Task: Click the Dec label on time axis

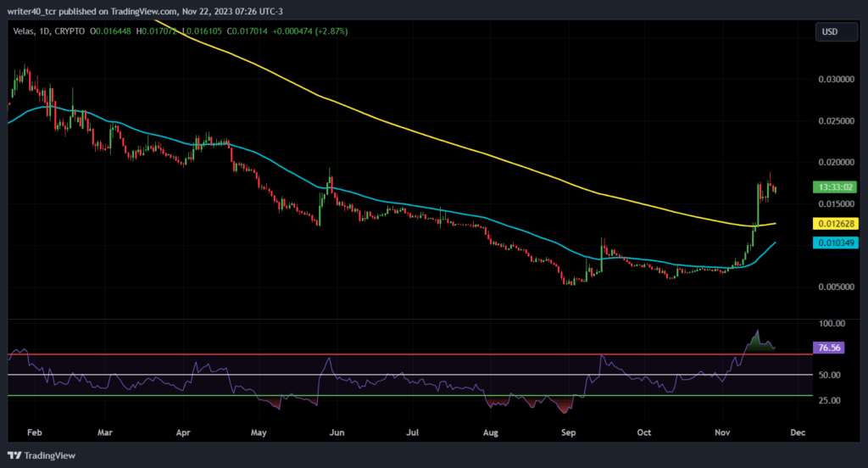Action: tap(798, 432)
